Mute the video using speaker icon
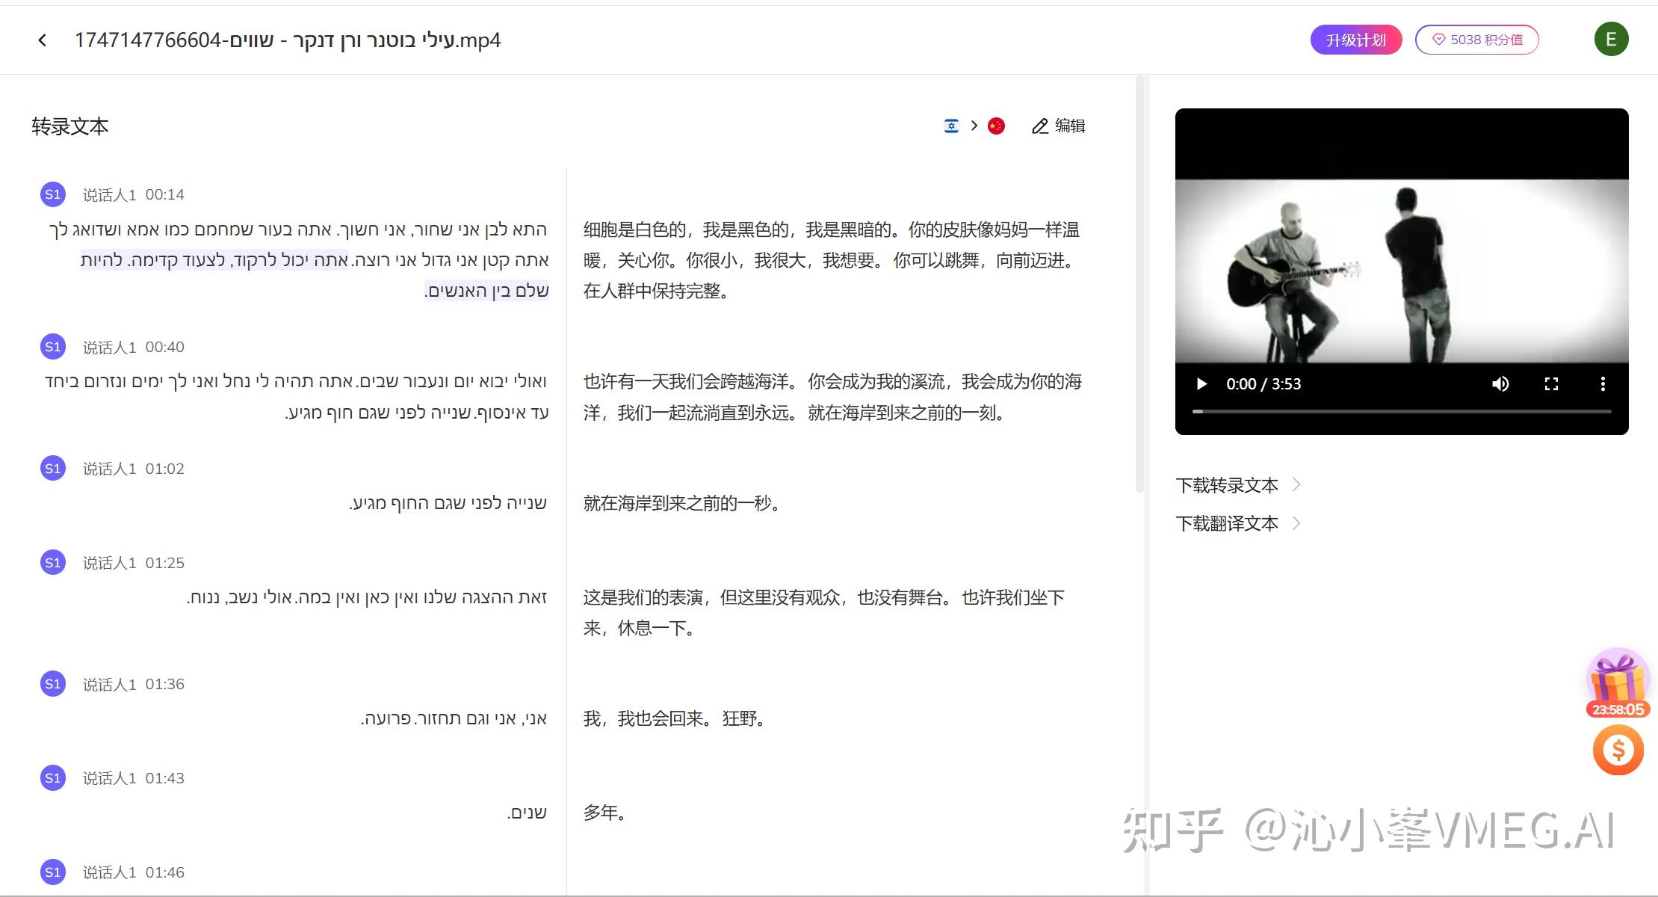Screen dimensions: 1658x897 pyautogui.click(x=1500, y=383)
